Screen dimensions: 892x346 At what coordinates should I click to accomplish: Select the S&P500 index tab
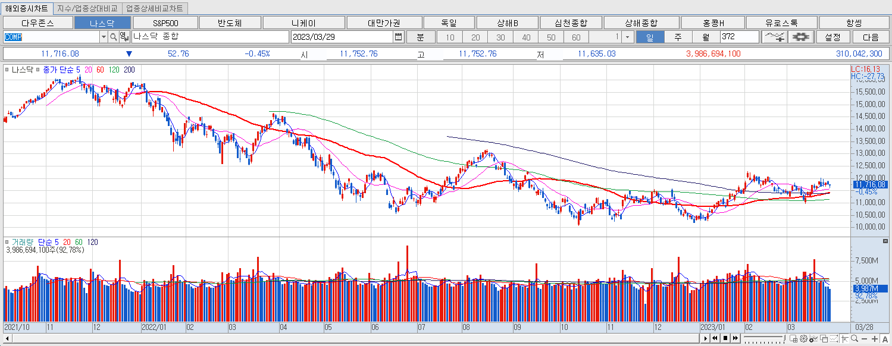pyautogui.click(x=165, y=23)
